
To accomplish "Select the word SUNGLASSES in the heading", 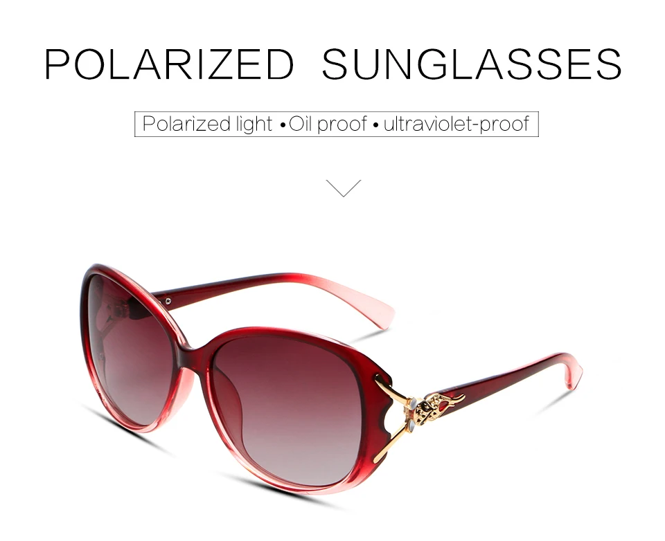I will point(472,64).
